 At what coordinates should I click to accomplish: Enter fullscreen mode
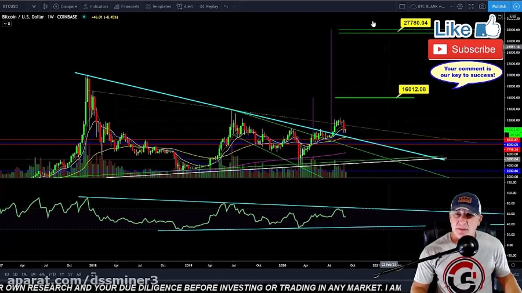pos(471,6)
